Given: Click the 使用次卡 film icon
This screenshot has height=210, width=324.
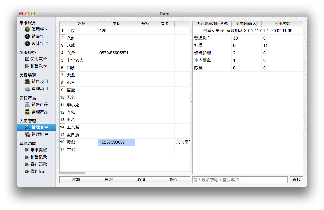Looking at the screenshot, I should coord(27,59).
